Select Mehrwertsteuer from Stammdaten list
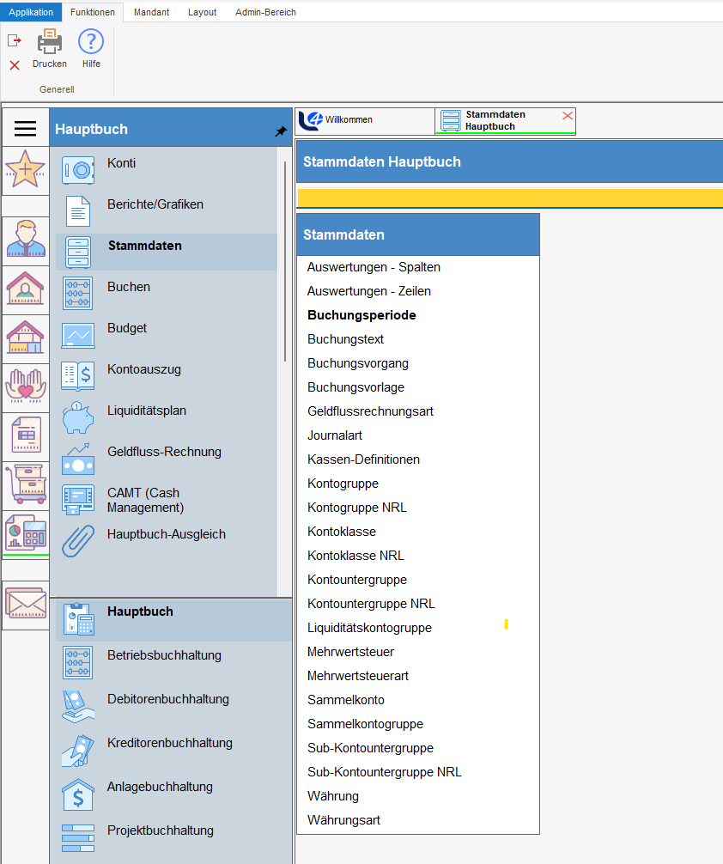The height and width of the screenshot is (864, 723). click(350, 652)
